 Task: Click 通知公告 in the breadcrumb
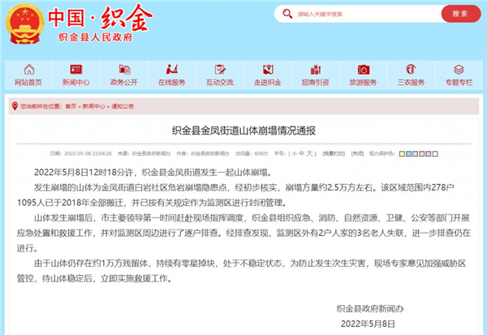(123, 105)
